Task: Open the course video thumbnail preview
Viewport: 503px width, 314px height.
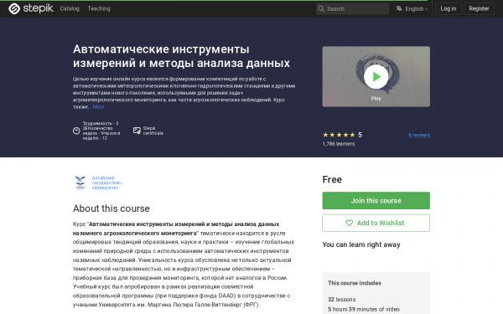Action: point(376,76)
